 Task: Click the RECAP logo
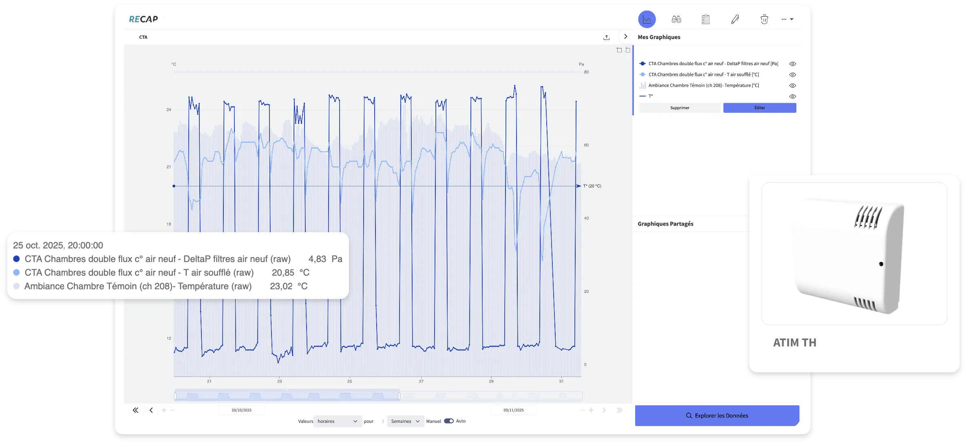coord(144,19)
